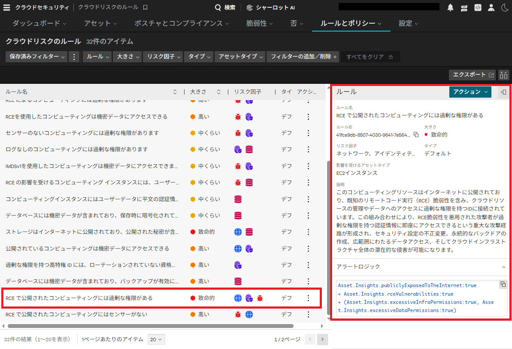Copy the rule ID with the copy icon

416,134
